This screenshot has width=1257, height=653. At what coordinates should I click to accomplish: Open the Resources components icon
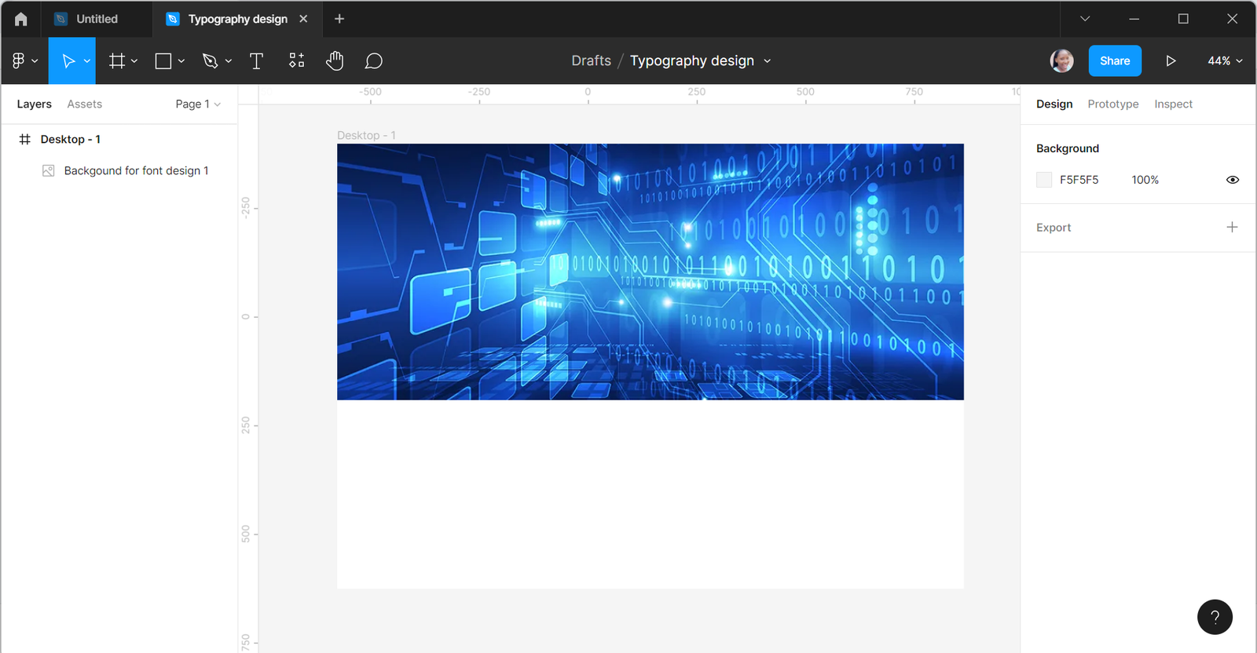coord(296,61)
